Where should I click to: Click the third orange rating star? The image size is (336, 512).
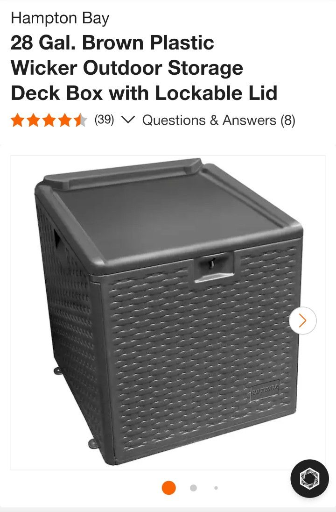[49, 120]
